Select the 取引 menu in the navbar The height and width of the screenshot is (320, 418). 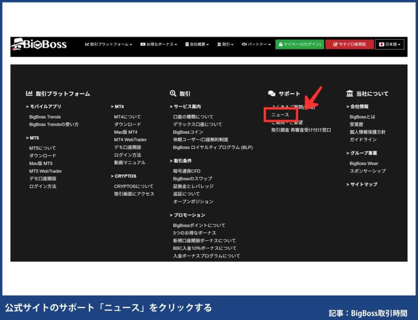[x=225, y=45]
